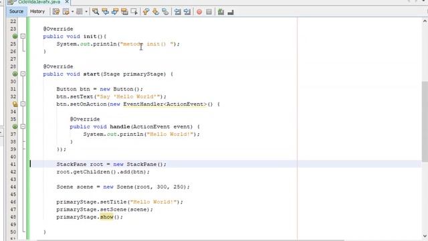Collapse the init() method fold
Viewport: 428px width, 241px height.
click(x=23, y=36)
